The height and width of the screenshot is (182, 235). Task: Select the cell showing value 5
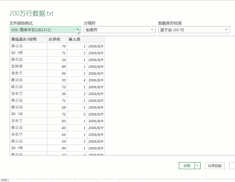[76, 114]
